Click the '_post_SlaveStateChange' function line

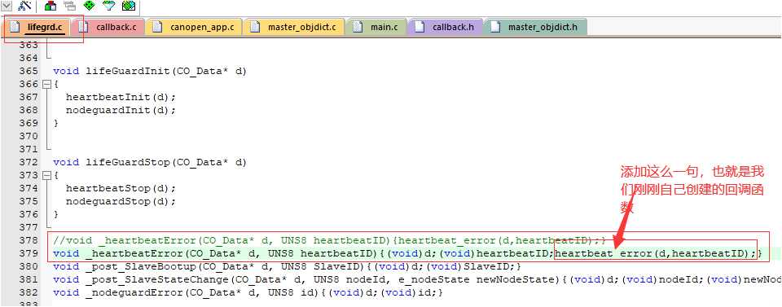coord(417,279)
